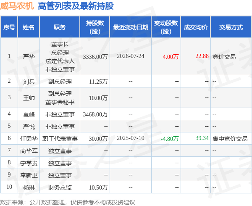Click the 10.00万 shareholding value
The image size is (252, 206).
pos(98,98)
